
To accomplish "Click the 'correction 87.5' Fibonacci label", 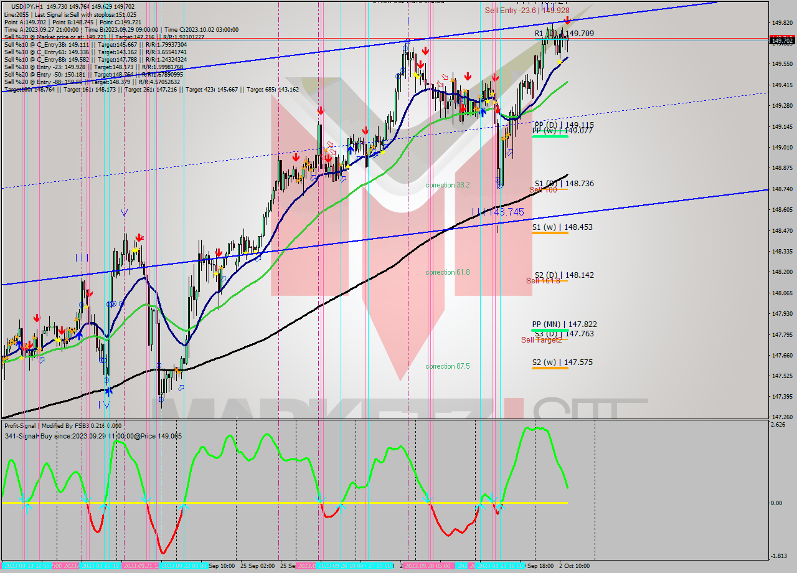I will click(448, 366).
